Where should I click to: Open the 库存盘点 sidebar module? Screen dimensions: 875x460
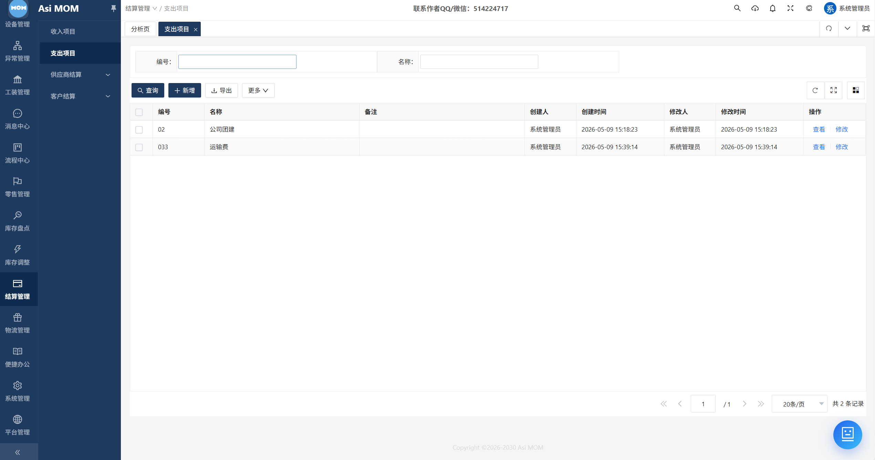point(18,221)
